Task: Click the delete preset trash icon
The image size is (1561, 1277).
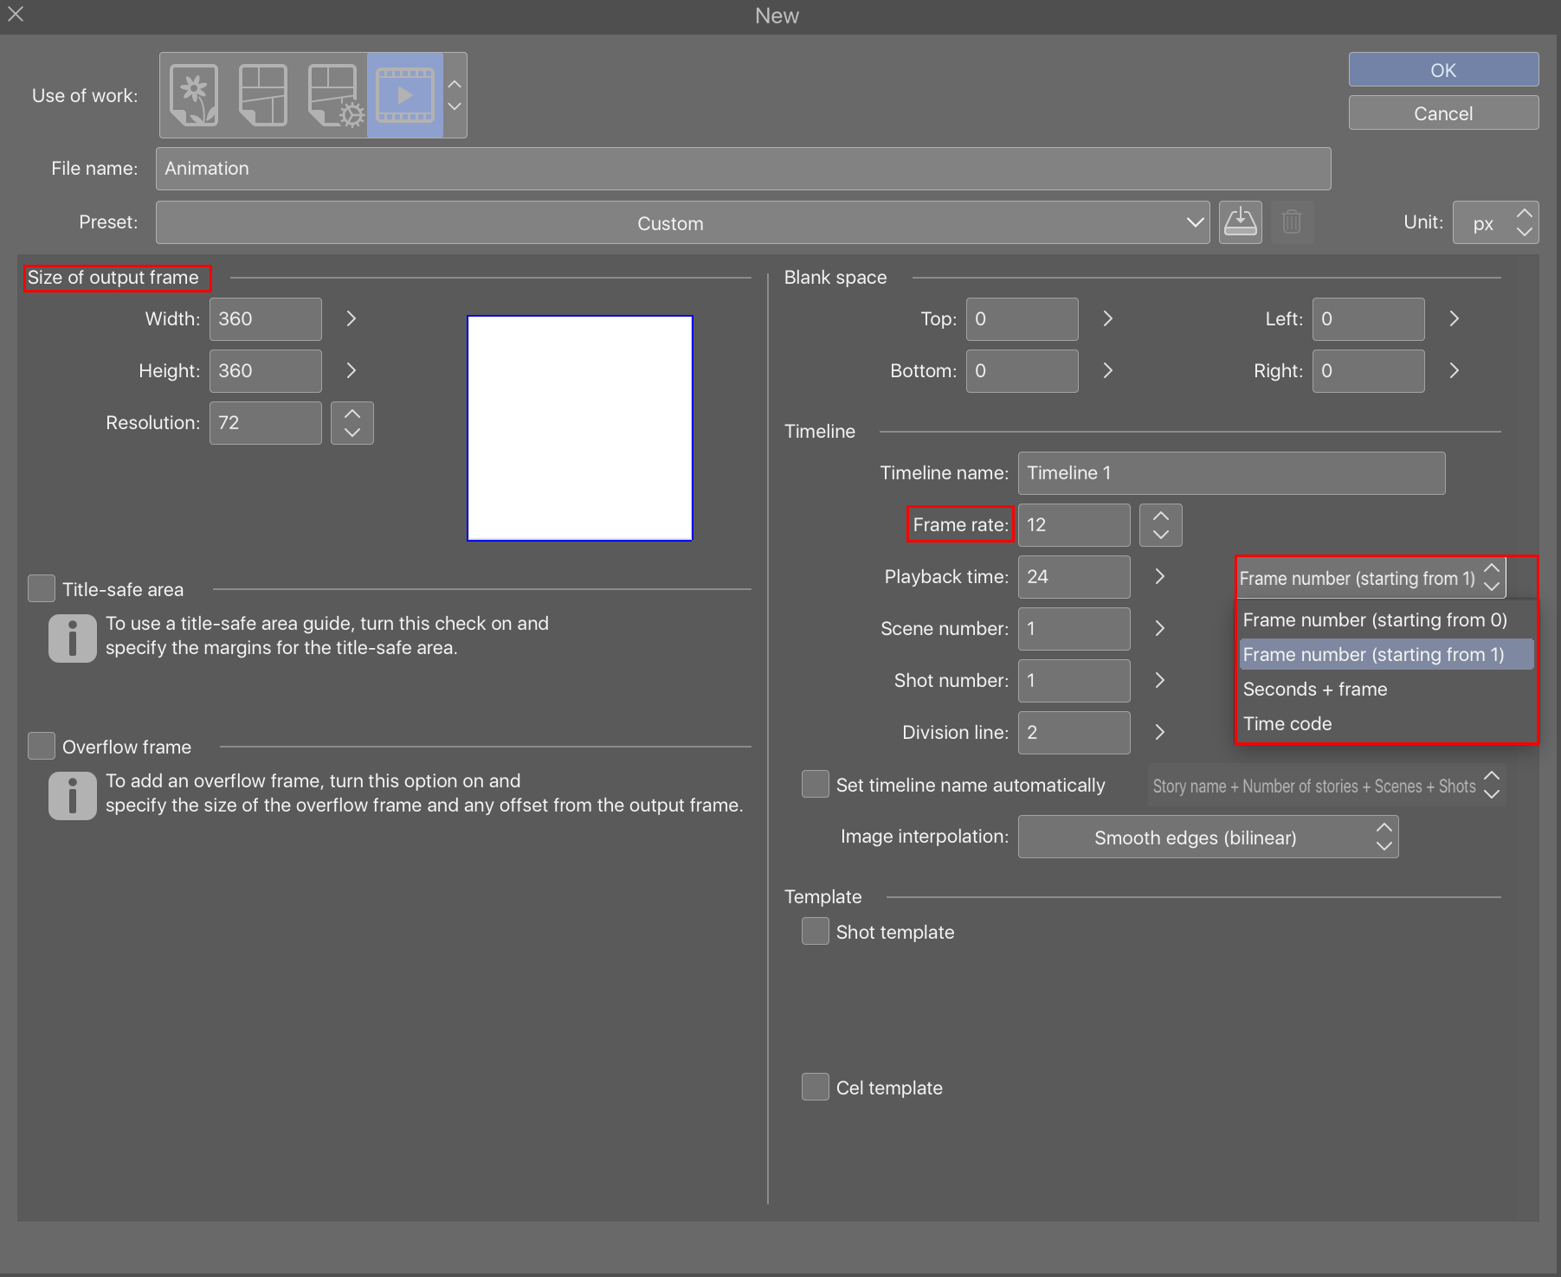Action: (x=1292, y=222)
